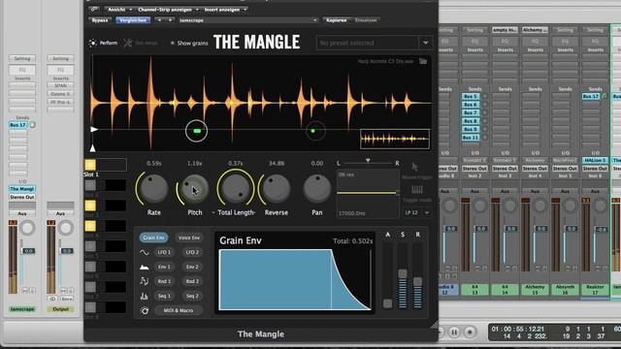The width and height of the screenshot is (621, 349).
Task: Open the preset selector dropdown arrow
Action: [x=426, y=43]
